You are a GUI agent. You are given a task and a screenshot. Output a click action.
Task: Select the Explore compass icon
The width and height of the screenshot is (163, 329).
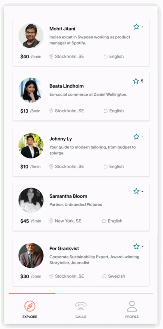point(30,306)
